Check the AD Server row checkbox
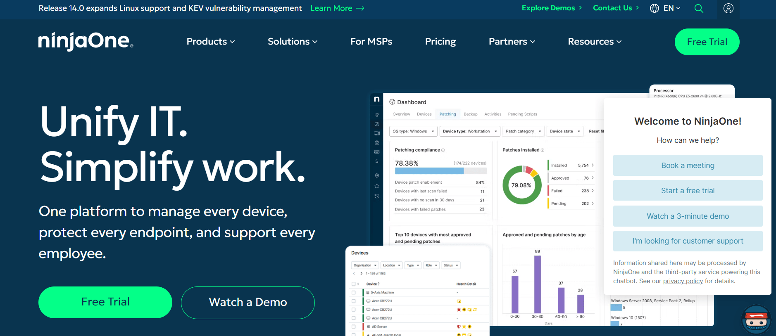Viewport: 776px width, 336px height. click(x=353, y=327)
